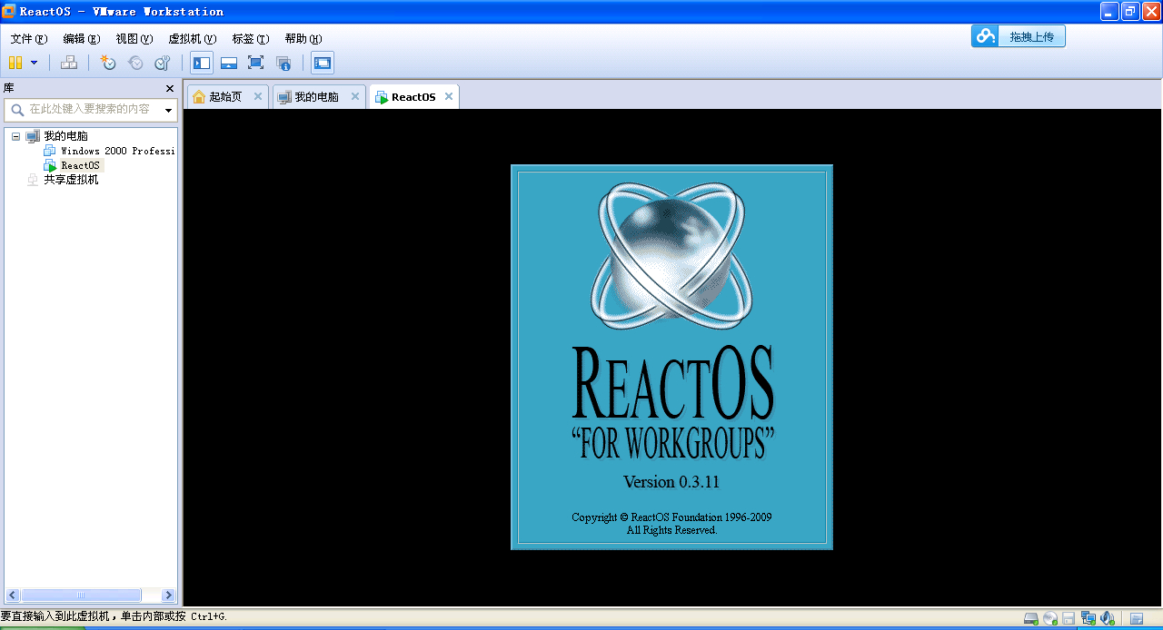Click the library horizontal scrollbar thumb
Viewport: 1163px width, 630px height.
coord(81,596)
